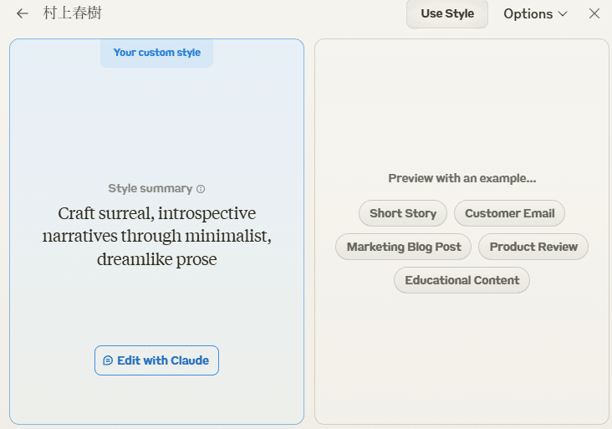Close the style dialog with X icon

click(x=594, y=13)
